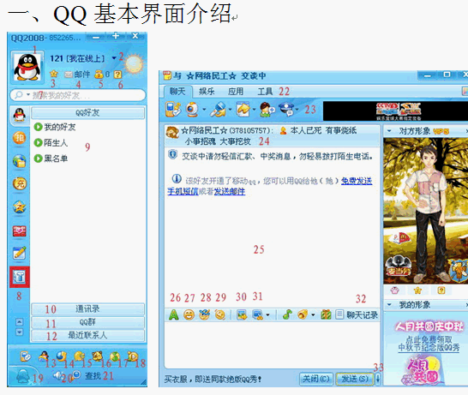Image resolution: width=468 pixels, height=395 pixels.
Task: Switch to the 最近联系人 panel
Action: (87, 335)
